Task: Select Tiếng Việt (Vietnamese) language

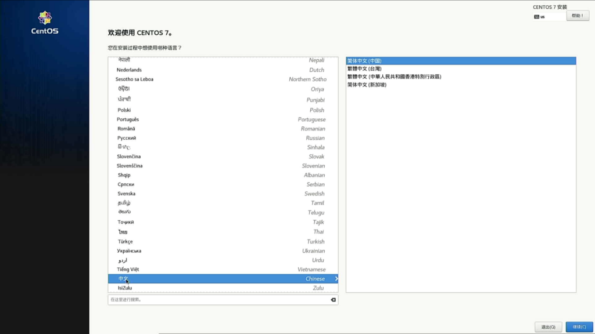Action: tap(223, 269)
